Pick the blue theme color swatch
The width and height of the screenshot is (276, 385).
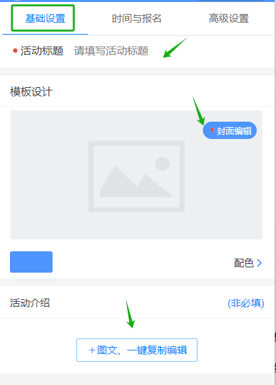pos(31,262)
